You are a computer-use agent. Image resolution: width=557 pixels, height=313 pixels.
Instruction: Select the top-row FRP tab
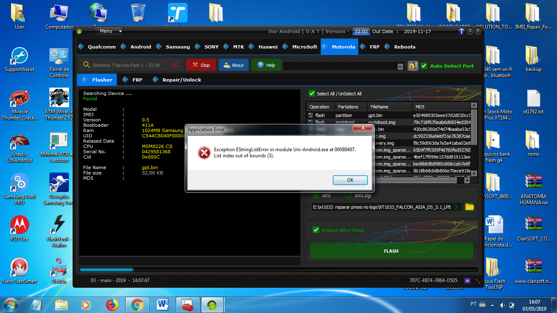pyautogui.click(x=370, y=47)
